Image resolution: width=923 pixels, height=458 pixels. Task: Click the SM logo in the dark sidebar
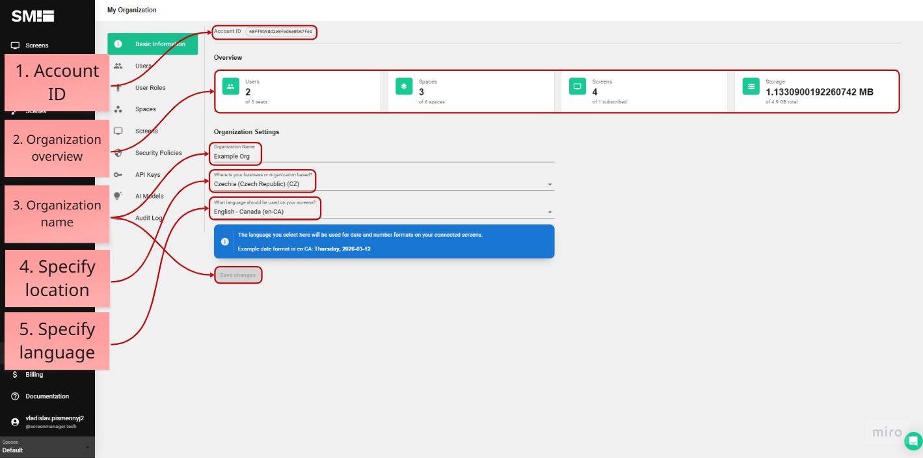coord(33,16)
